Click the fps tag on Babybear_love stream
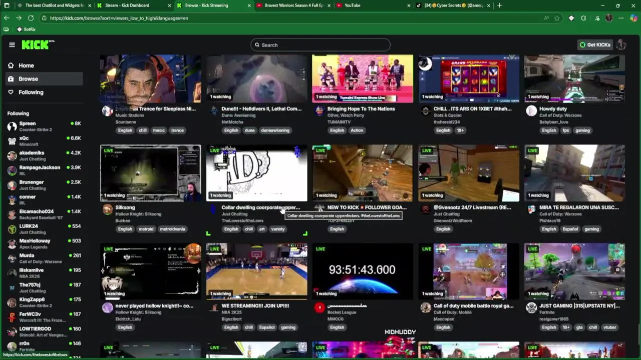641x360 pixels. pos(565,130)
